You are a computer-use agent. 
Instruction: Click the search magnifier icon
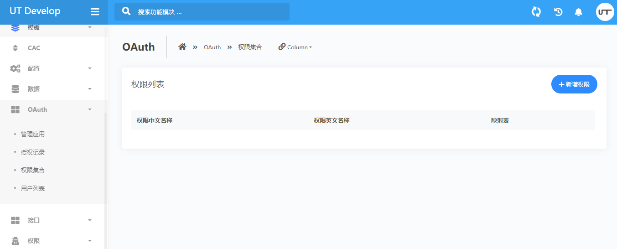[x=127, y=11]
